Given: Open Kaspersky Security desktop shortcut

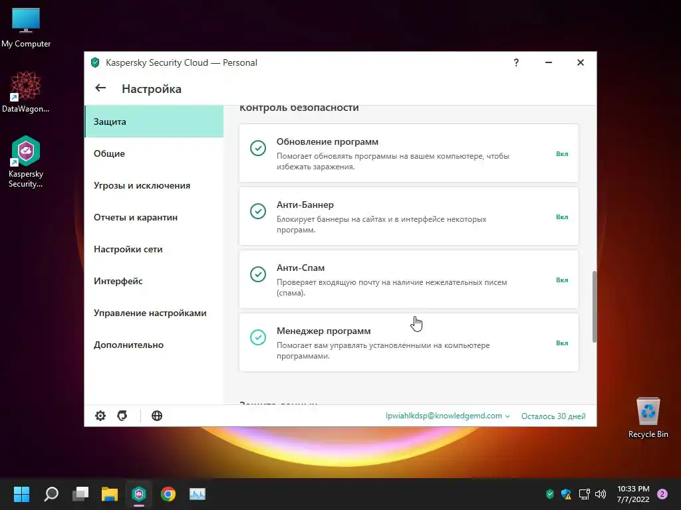Looking at the screenshot, I should [x=26, y=161].
